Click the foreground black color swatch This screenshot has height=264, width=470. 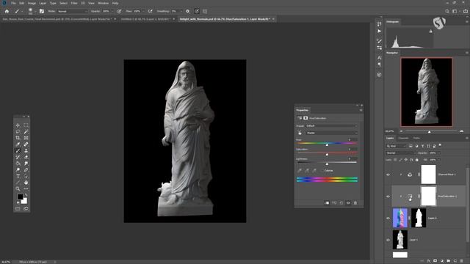(x=20, y=197)
